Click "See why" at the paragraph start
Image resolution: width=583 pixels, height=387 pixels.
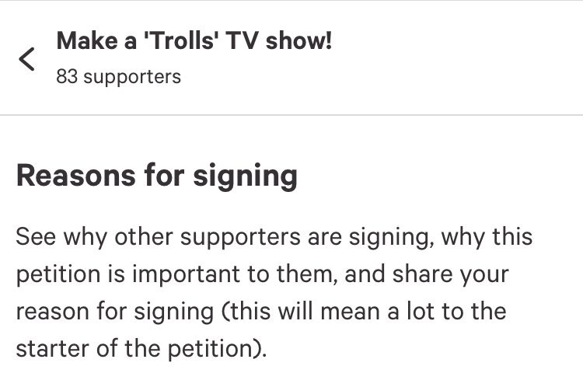pyautogui.click(x=60, y=236)
